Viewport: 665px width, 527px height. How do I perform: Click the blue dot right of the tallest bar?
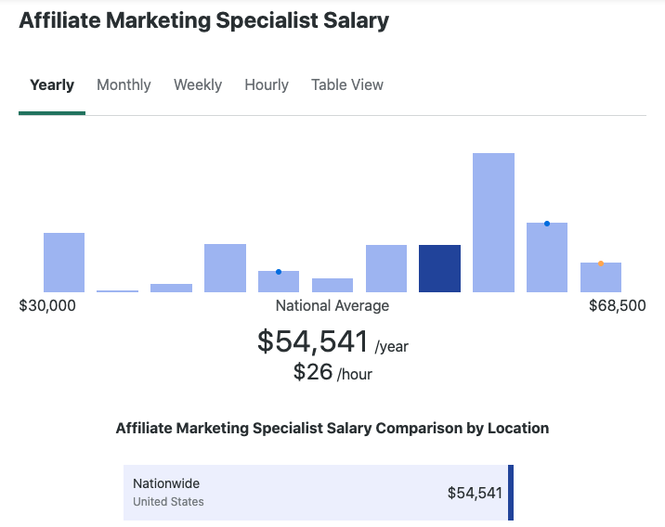[x=547, y=224]
